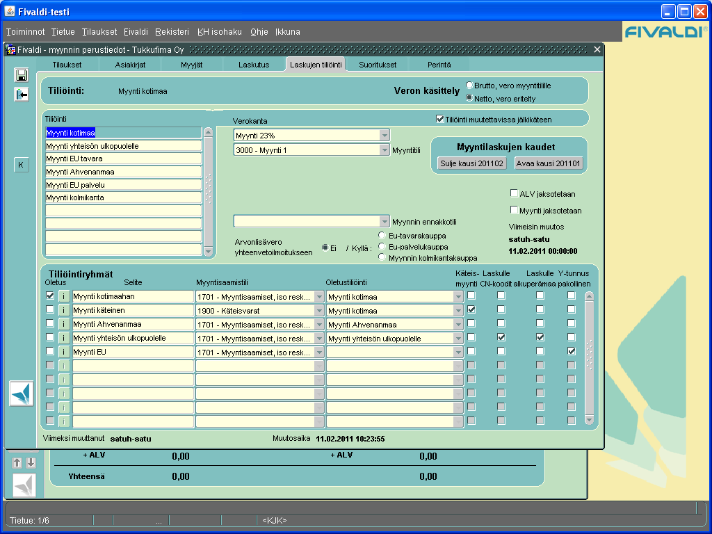Image resolution: width=712 pixels, height=534 pixels.
Task: Open empty Oletustiliöinti dropdown for Myynti EU
Action: [x=458, y=353]
